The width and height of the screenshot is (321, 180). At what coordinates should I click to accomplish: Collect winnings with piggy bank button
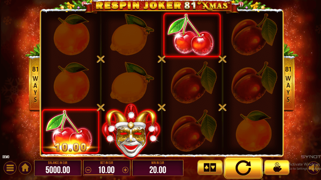coord(277,168)
